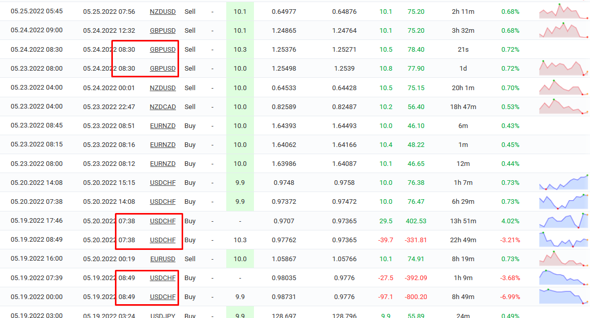Open the GBPUSD link with 21s duration
This screenshot has width=590, height=318.
[163, 50]
